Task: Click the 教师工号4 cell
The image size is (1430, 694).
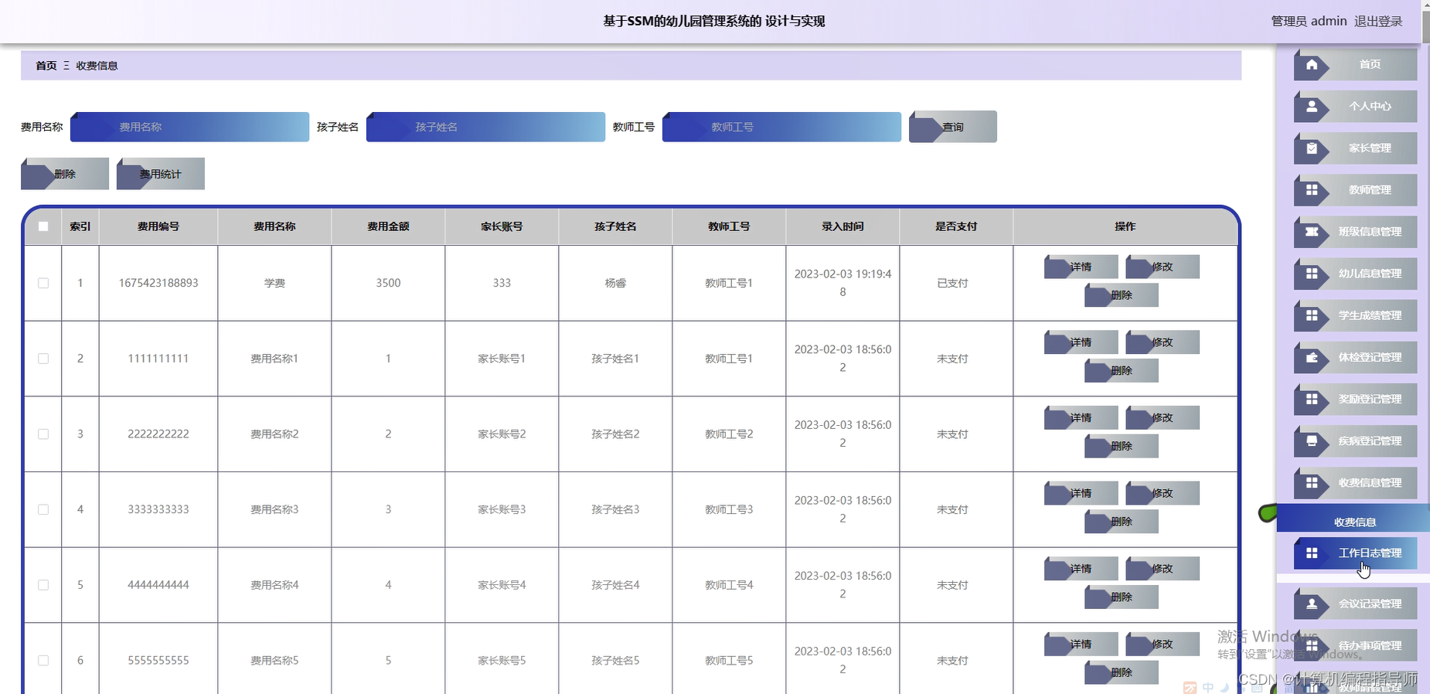Action: [729, 585]
